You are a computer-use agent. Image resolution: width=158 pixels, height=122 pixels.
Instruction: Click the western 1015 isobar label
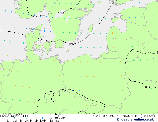[x=51, y=92]
